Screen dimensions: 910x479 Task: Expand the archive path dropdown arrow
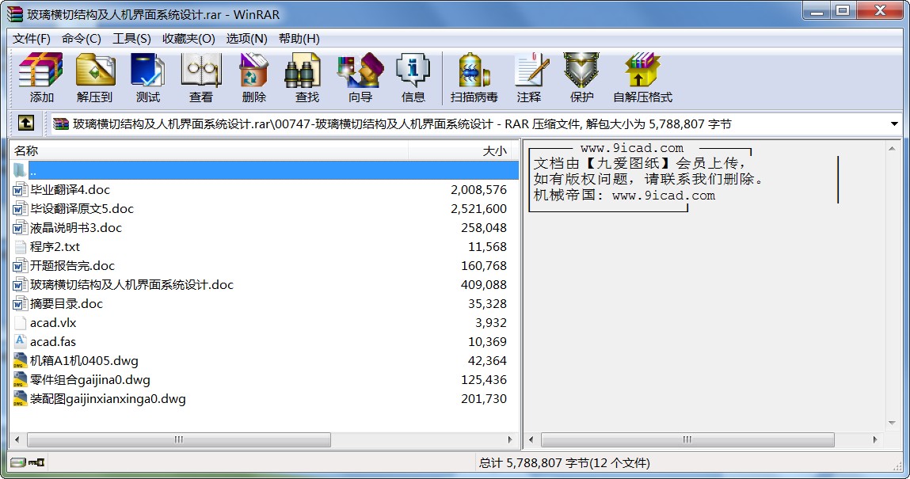click(894, 124)
